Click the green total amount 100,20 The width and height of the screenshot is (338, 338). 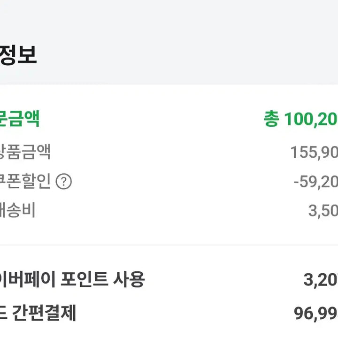pyautogui.click(x=310, y=119)
